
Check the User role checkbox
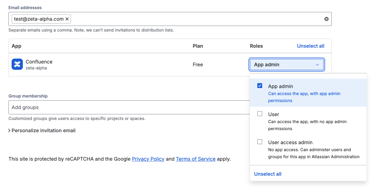click(x=260, y=114)
